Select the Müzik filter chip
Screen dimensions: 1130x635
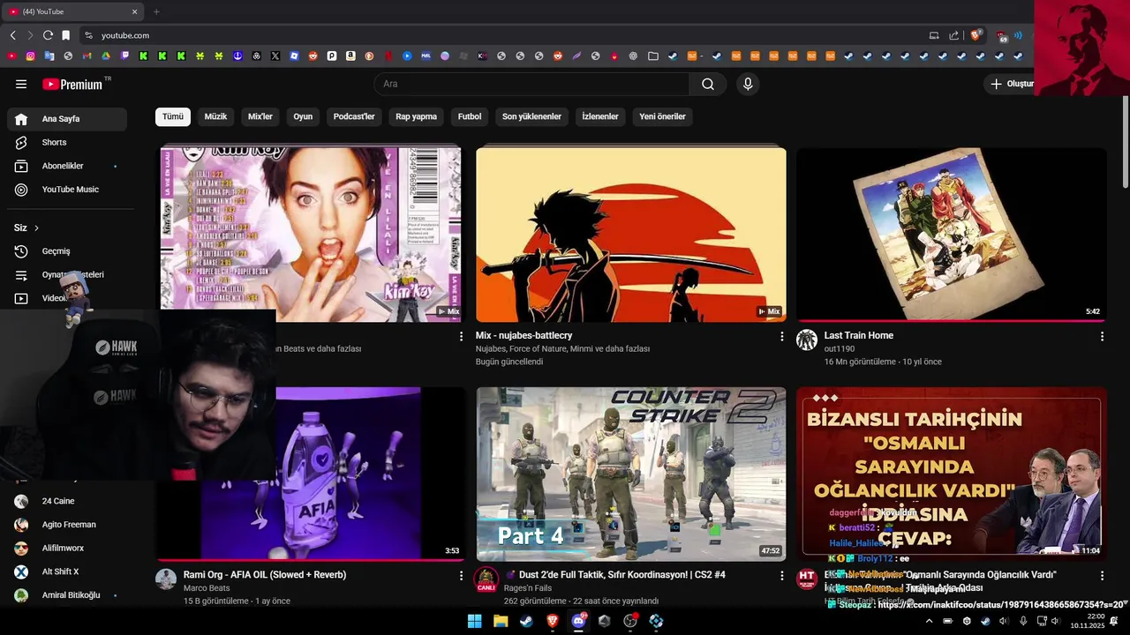(x=215, y=116)
